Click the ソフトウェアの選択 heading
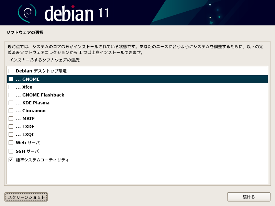This screenshot has width=275, height=206. tap(25, 32)
